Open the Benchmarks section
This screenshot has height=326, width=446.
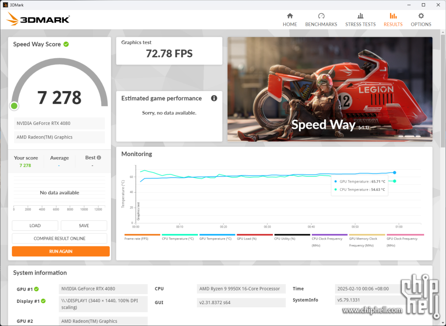(321, 20)
